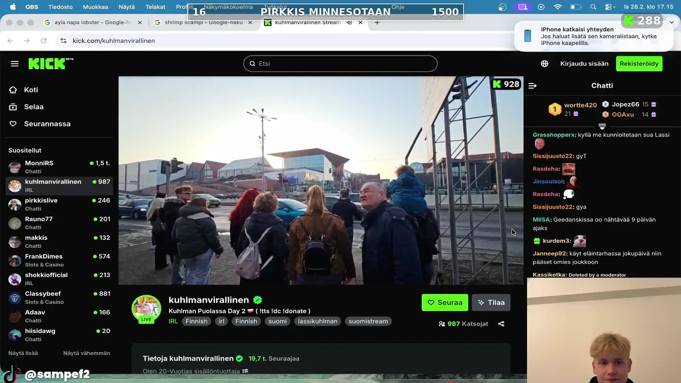The height and width of the screenshot is (383, 681).
Task: Open MonniRS recommended channel
Action: click(60, 167)
